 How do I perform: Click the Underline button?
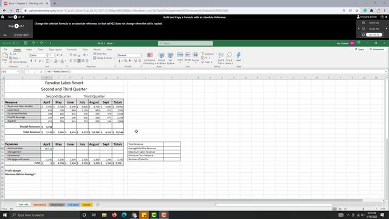click(x=39, y=61)
